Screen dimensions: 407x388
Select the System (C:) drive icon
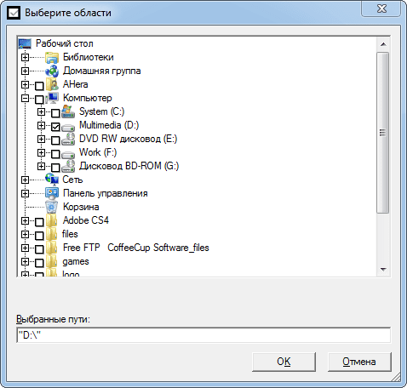(x=68, y=111)
